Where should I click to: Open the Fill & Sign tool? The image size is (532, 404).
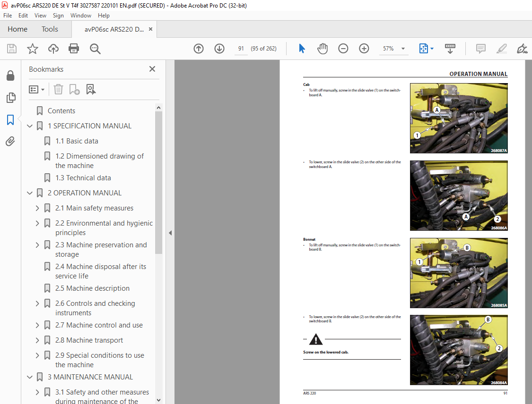[522, 49]
